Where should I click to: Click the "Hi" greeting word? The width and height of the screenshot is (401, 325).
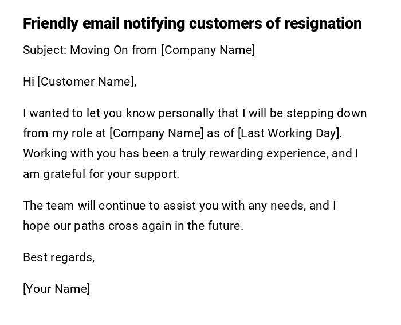[29, 82]
